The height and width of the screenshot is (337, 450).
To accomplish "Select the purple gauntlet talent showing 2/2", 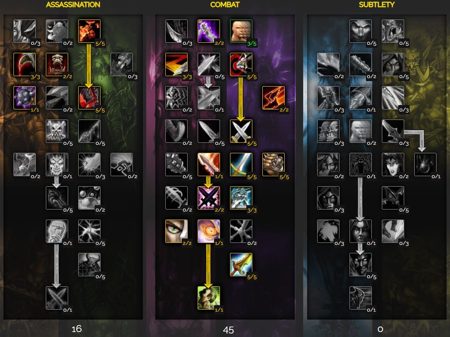I will 209,31.
